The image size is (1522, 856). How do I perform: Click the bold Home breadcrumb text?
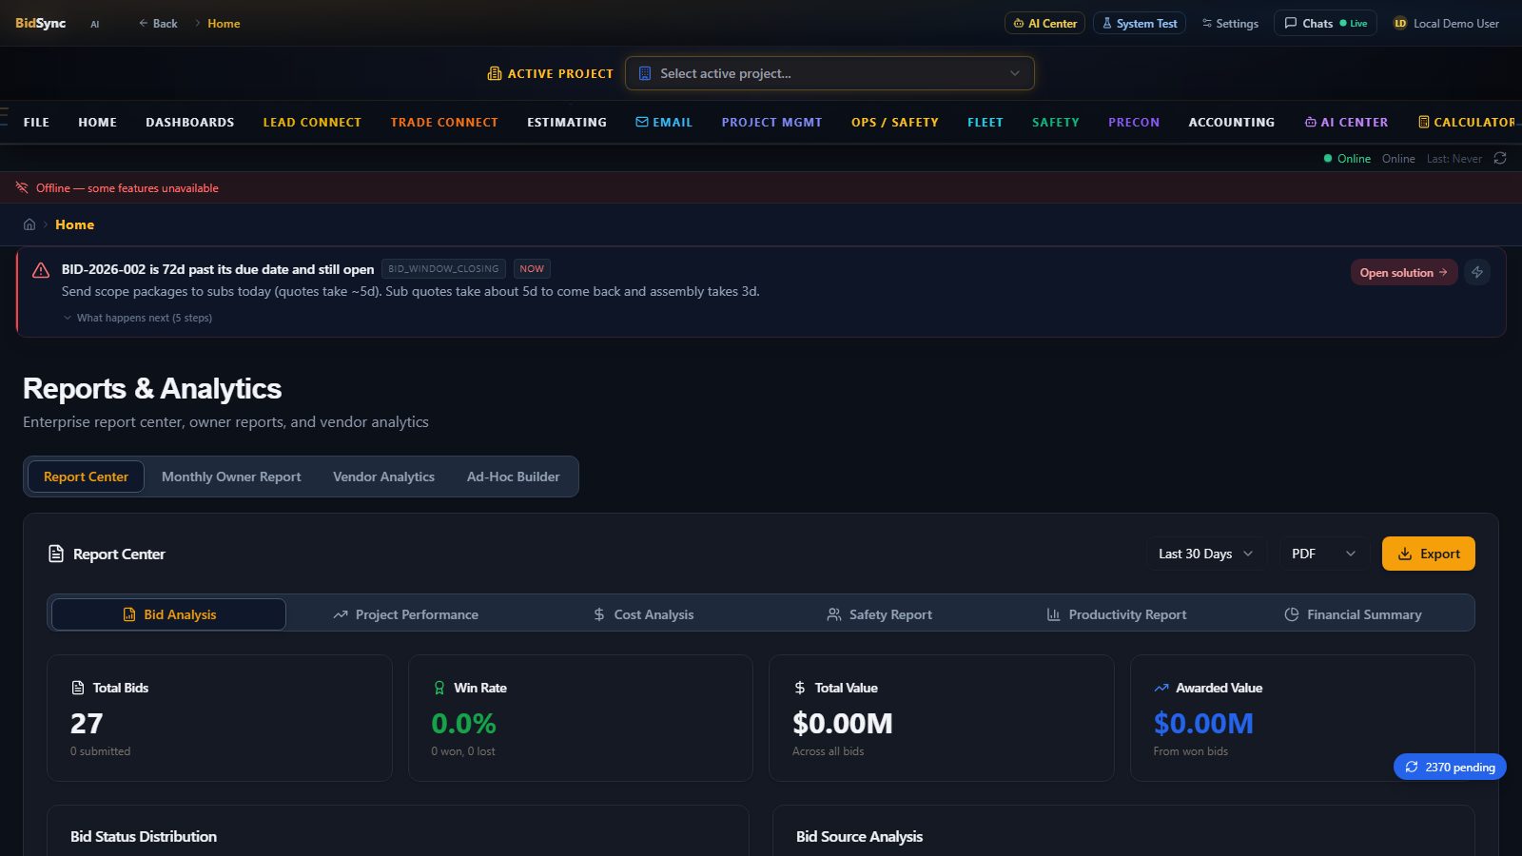74,224
